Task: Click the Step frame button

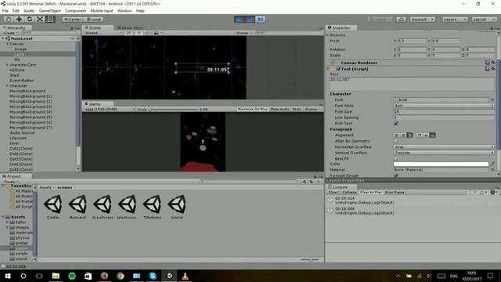Action: pos(260,20)
